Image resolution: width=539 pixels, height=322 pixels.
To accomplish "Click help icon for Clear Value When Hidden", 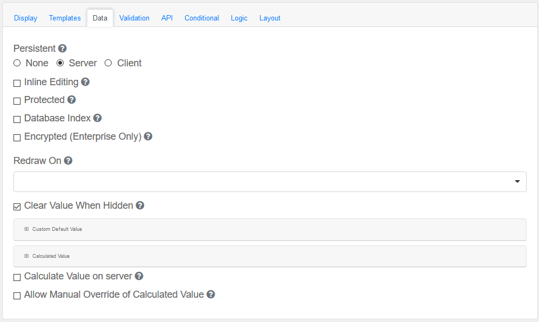I will tap(140, 205).
